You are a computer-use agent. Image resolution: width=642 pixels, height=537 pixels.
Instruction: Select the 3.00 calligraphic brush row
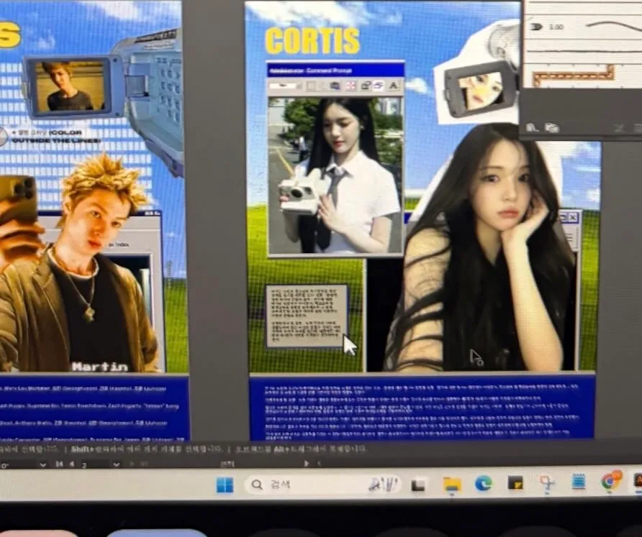(x=583, y=27)
